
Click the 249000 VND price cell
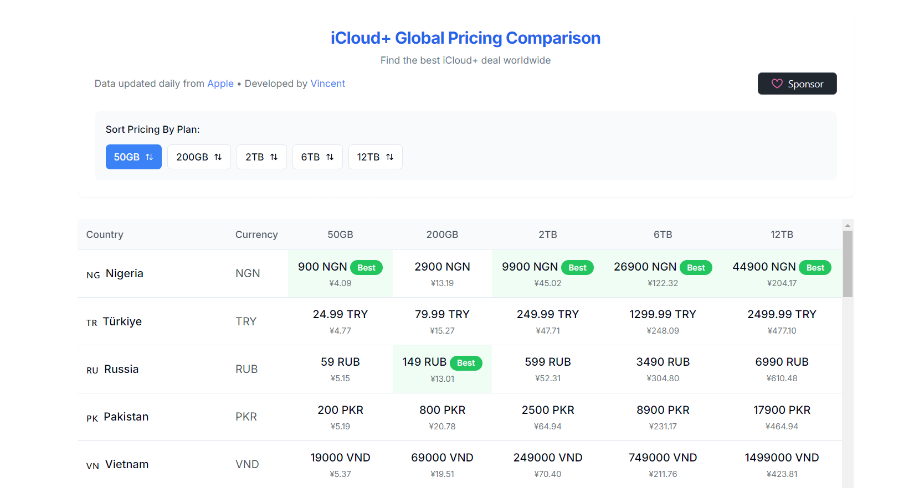pos(548,465)
